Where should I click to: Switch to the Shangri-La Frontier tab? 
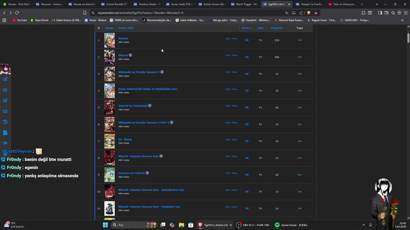coord(309,4)
